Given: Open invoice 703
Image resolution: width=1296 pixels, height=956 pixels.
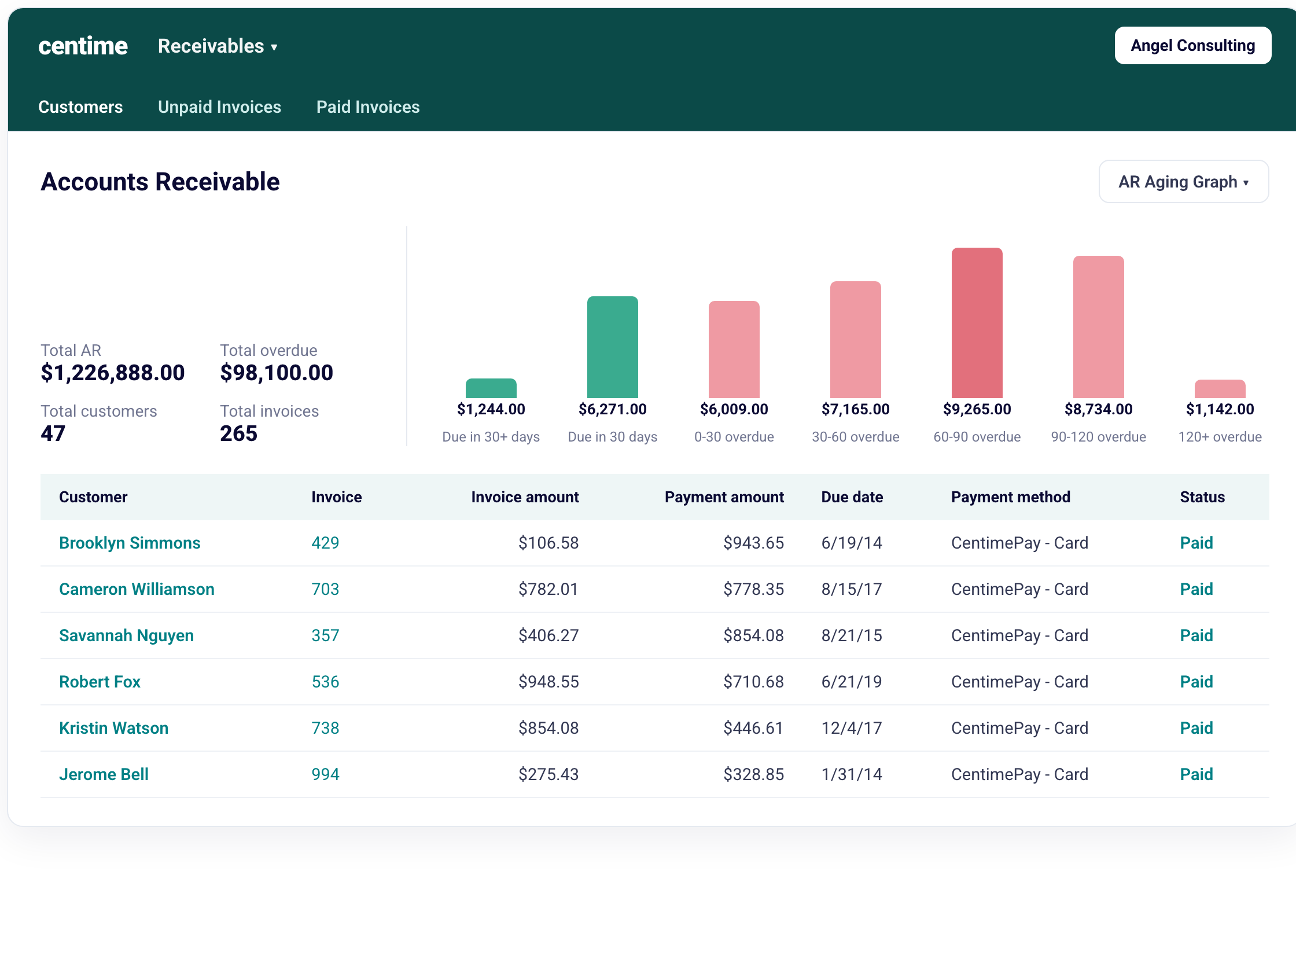Looking at the screenshot, I should click(325, 589).
